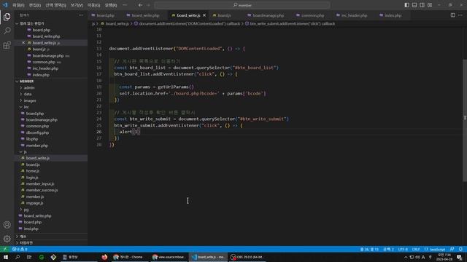Screen dimensions: 467x262
Task: Open Task View on the taskbar
Action: tap(29, 257)
